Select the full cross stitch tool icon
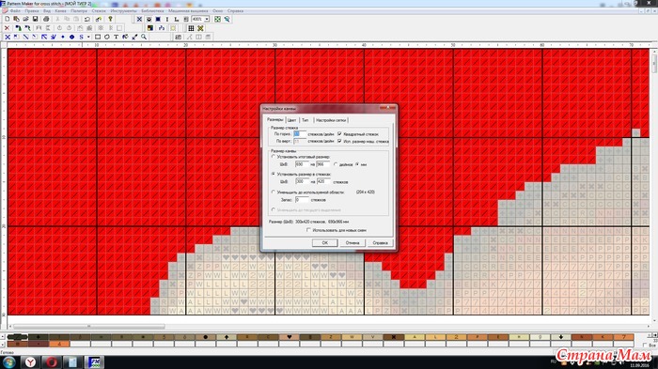658x369 pixels. 8,37
